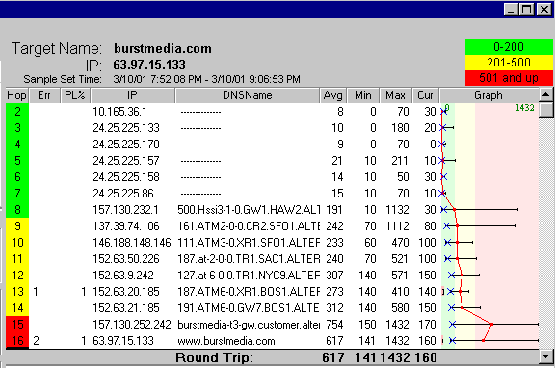Click the Round Trip label
Viewport: 555px width, 368px height.
point(215,357)
